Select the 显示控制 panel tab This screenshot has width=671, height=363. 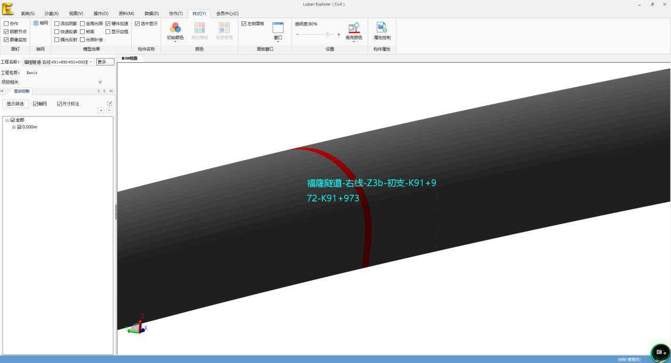pos(22,91)
